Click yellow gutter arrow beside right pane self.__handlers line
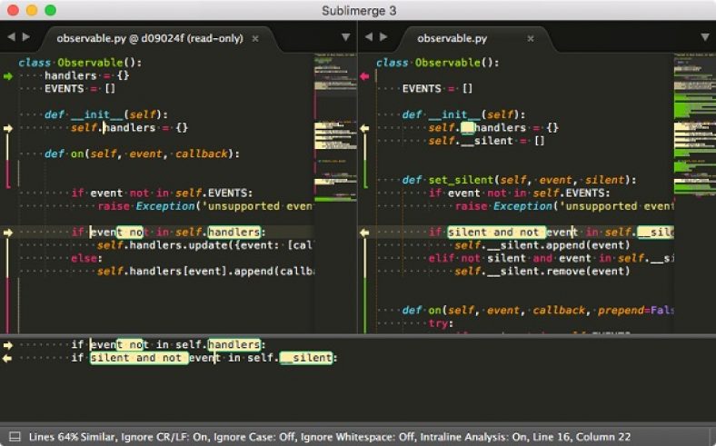This screenshot has height=446, width=716. pos(365,128)
